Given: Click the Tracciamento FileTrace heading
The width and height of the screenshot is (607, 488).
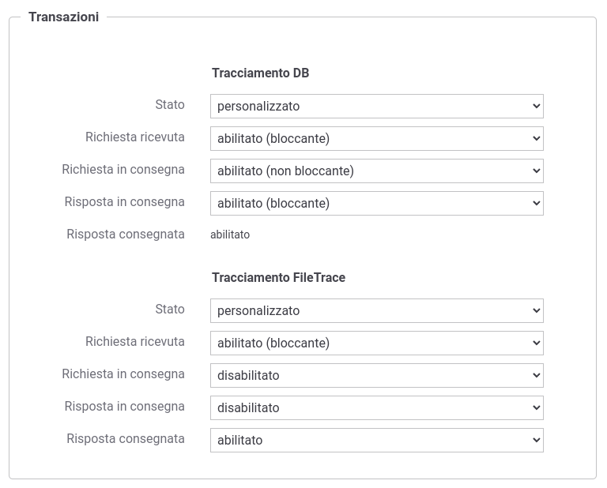Looking at the screenshot, I should (278, 278).
